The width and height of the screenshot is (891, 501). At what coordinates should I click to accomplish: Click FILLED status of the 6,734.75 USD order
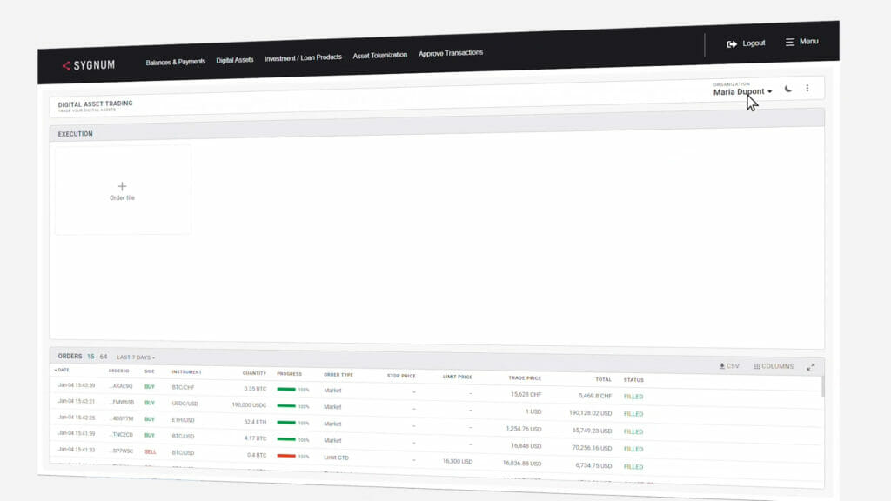pyautogui.click(x=633, y=467)
